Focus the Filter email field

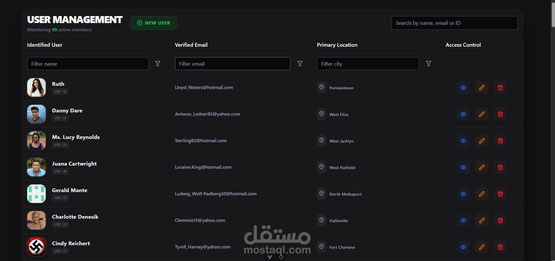tap(233, 64)
